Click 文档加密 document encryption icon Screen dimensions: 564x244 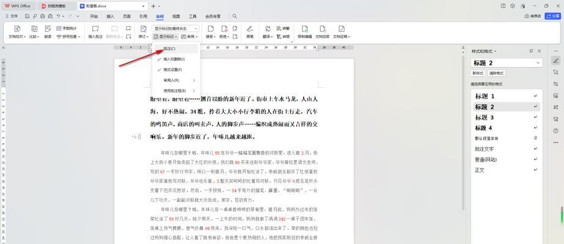323,29
